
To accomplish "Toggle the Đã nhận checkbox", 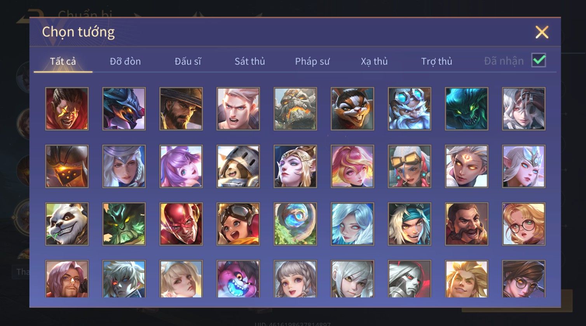I will 539,61.
